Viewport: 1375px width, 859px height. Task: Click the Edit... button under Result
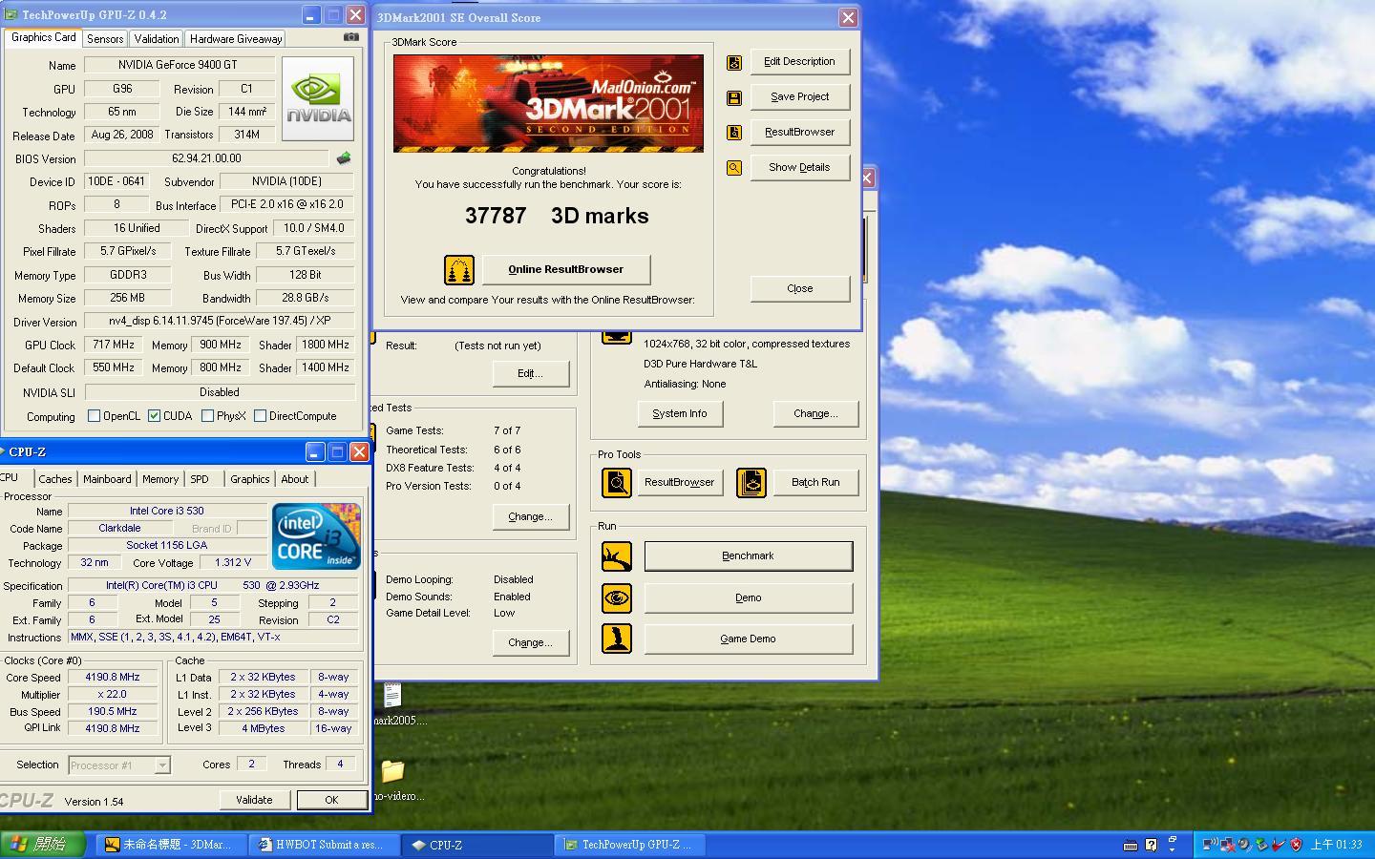[x=531, y=374]
